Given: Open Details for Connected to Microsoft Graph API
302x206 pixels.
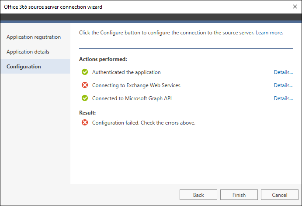Looking at the screenshot, I should (283, 98).
